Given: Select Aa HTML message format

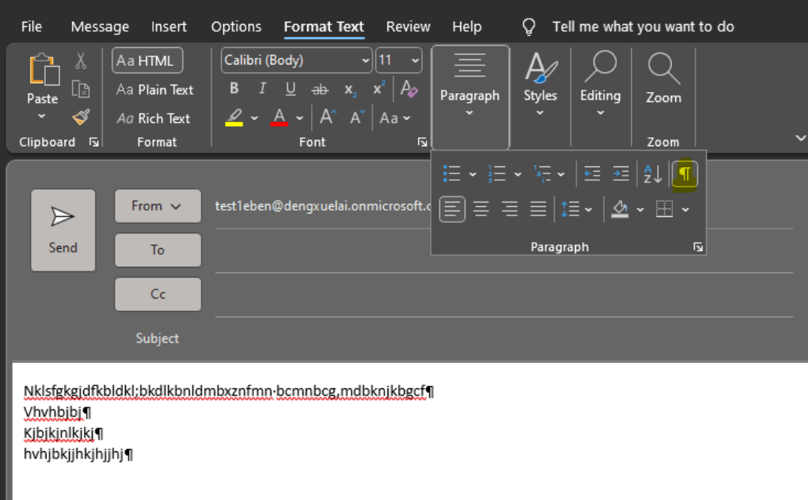Looking at the screenshot, I should coord(148,61).
